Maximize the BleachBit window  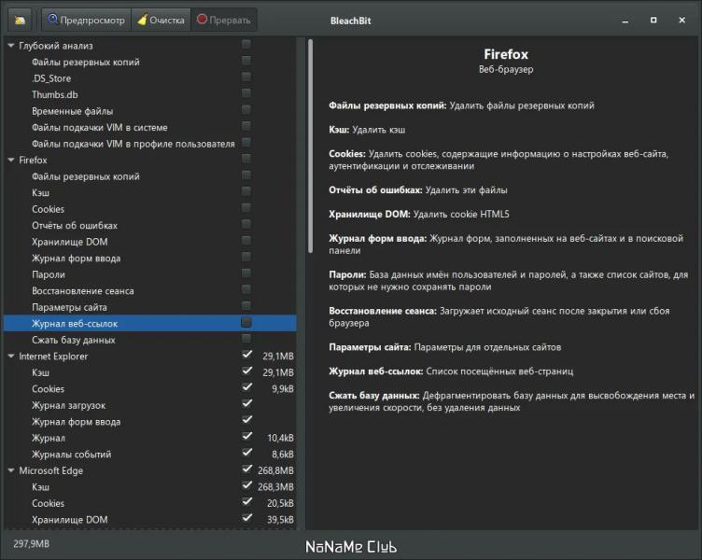(653, 21)
